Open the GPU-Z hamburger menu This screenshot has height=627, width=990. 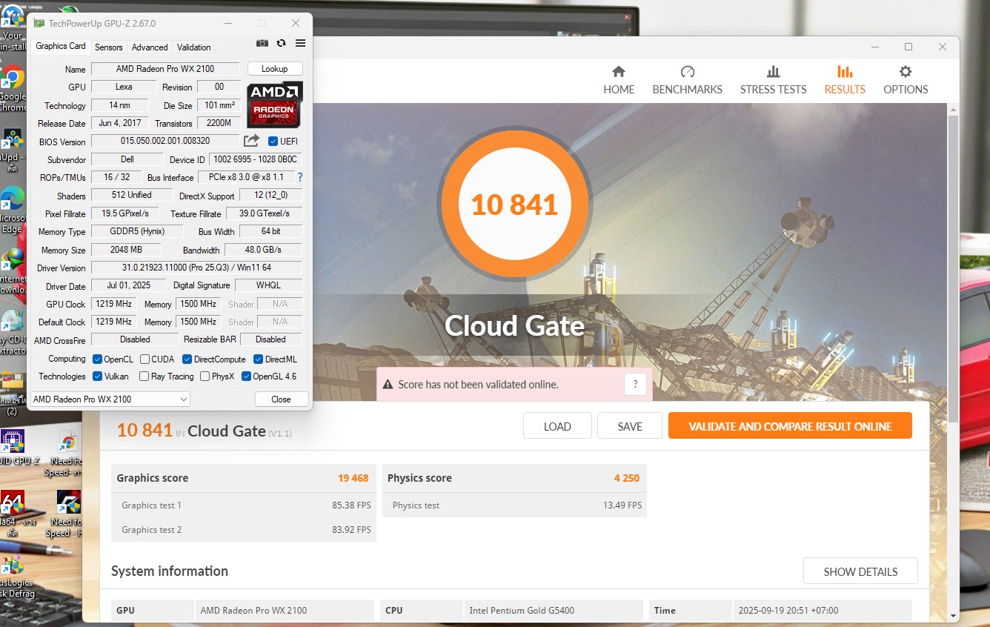300,44
